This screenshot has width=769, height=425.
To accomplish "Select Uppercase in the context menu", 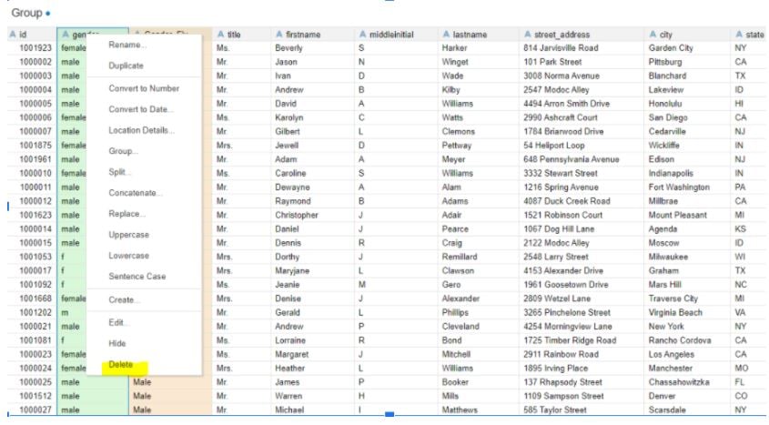I will [129, 235].
